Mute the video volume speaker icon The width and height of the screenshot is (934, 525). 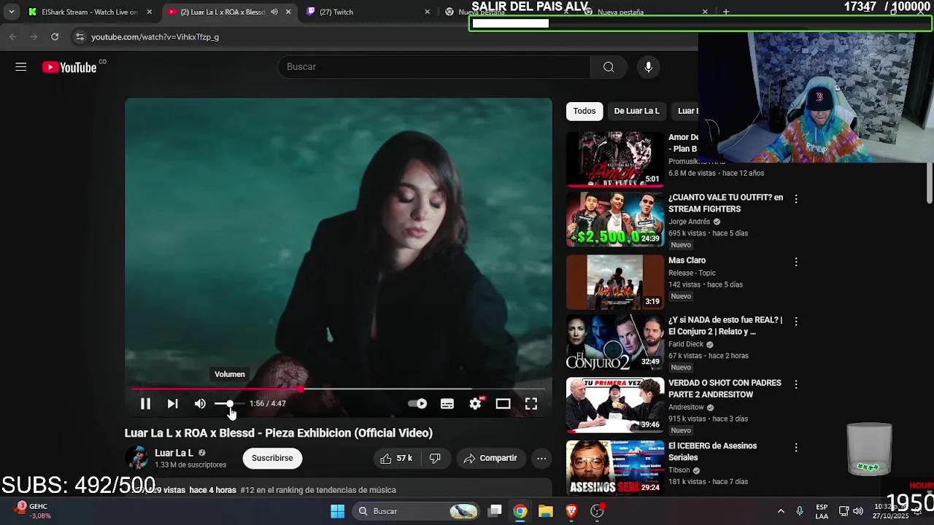(x=200, y=403)
